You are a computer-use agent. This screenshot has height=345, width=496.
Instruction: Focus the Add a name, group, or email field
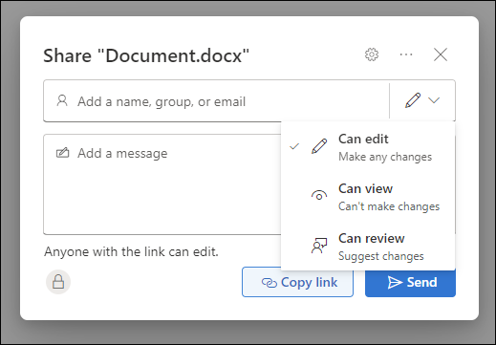(x=217, y=101)
